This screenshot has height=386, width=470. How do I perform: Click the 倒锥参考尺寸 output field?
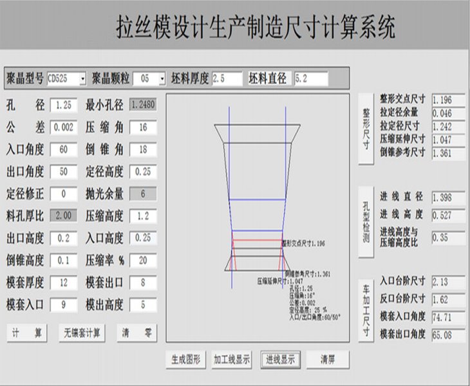448,153
